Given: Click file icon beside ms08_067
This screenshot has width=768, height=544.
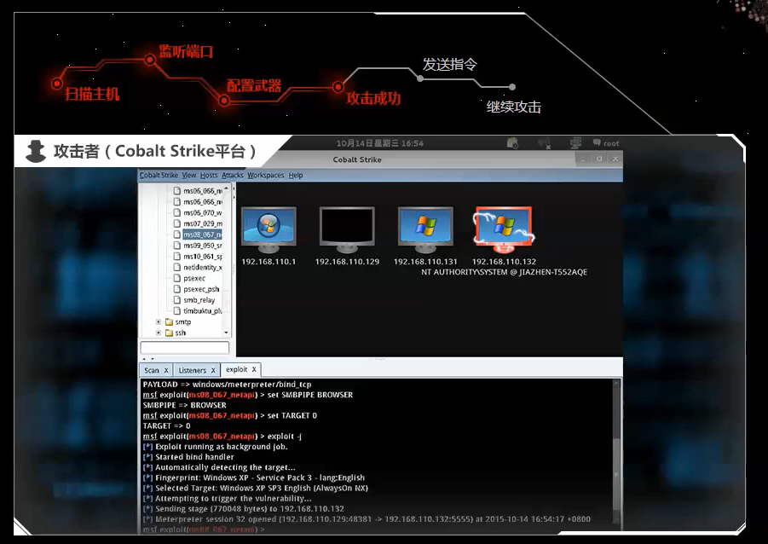Looking at the screenshot, I should point(177,234).
